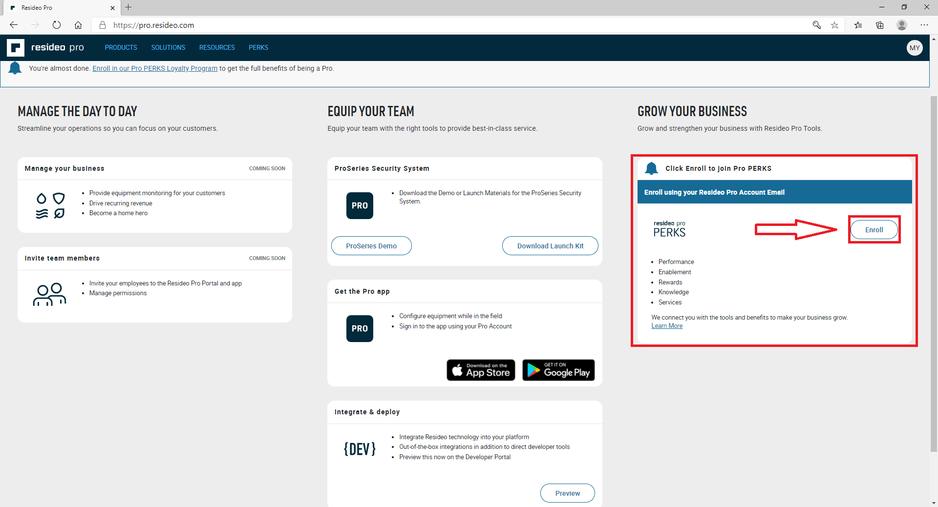Viewport: 938px width, 507px height.
Task: Go to the browser home page icon
Action: coord(78,25)
